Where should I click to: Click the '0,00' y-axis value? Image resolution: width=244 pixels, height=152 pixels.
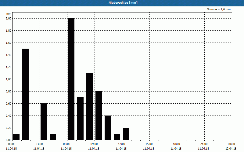tap(9, 140)
